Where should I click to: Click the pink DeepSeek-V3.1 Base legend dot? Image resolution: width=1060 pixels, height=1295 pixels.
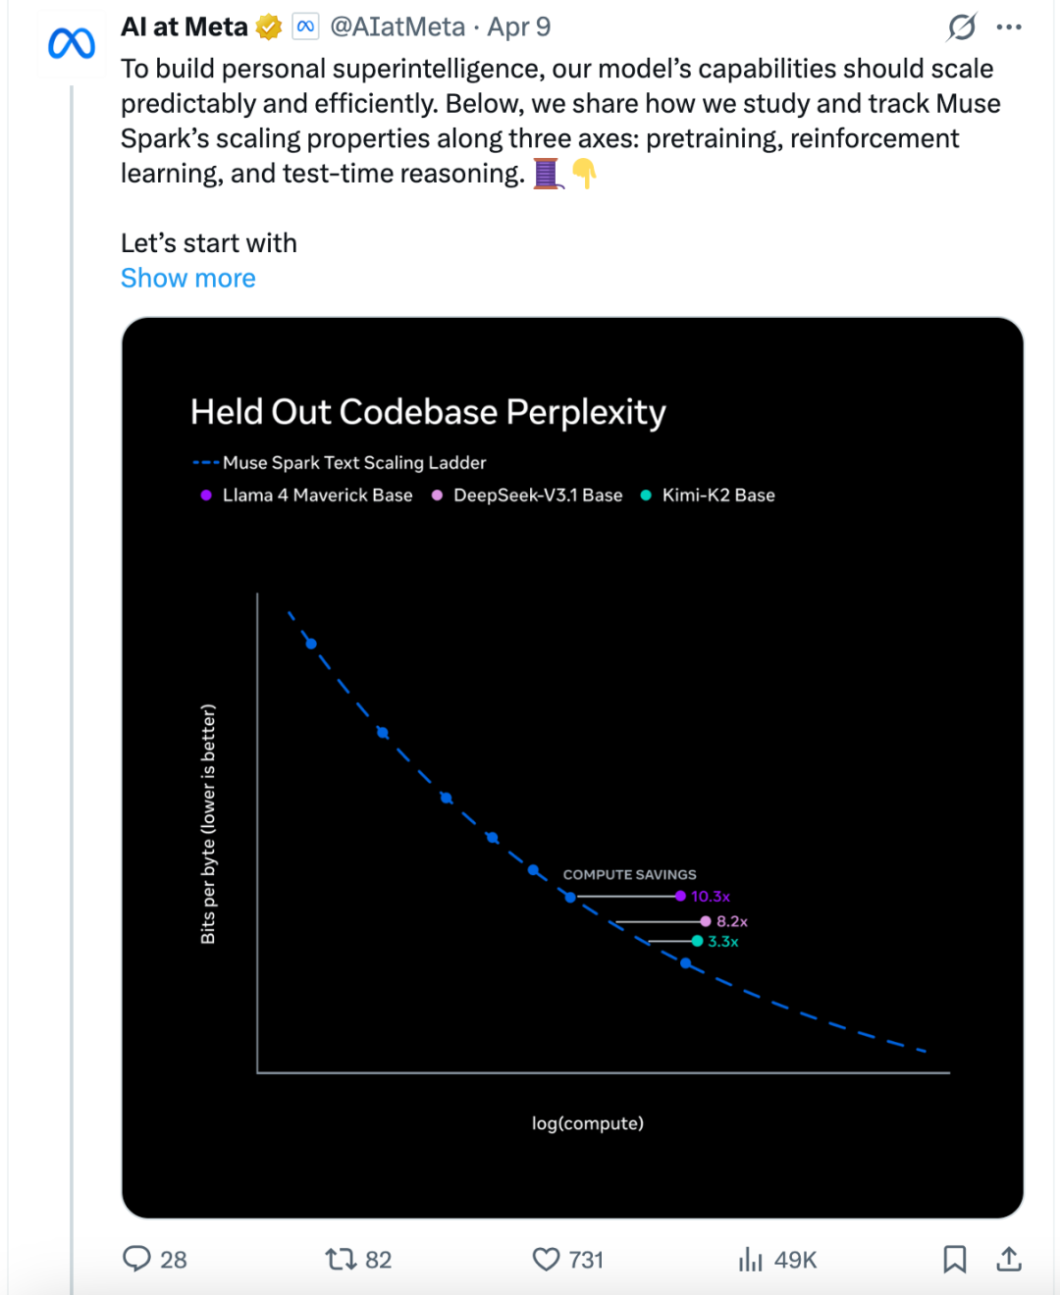click(x=437, y=495)
